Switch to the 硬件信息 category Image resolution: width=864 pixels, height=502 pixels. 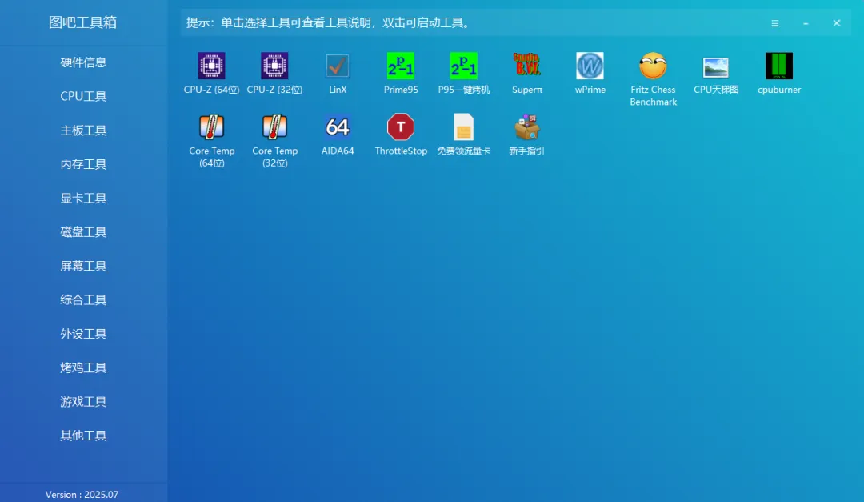[83, 62]
